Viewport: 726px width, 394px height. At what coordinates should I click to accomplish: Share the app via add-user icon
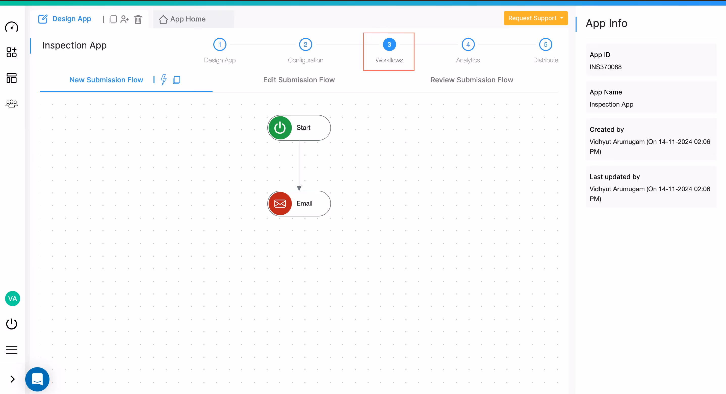click(x=125, y=19)
